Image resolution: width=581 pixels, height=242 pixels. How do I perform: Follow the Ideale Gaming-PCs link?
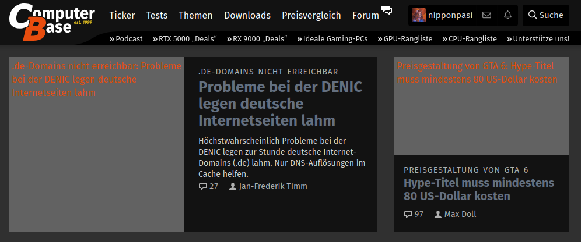coord(332,39)
